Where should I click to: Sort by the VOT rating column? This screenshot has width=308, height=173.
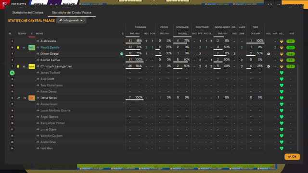coord(292,34)
